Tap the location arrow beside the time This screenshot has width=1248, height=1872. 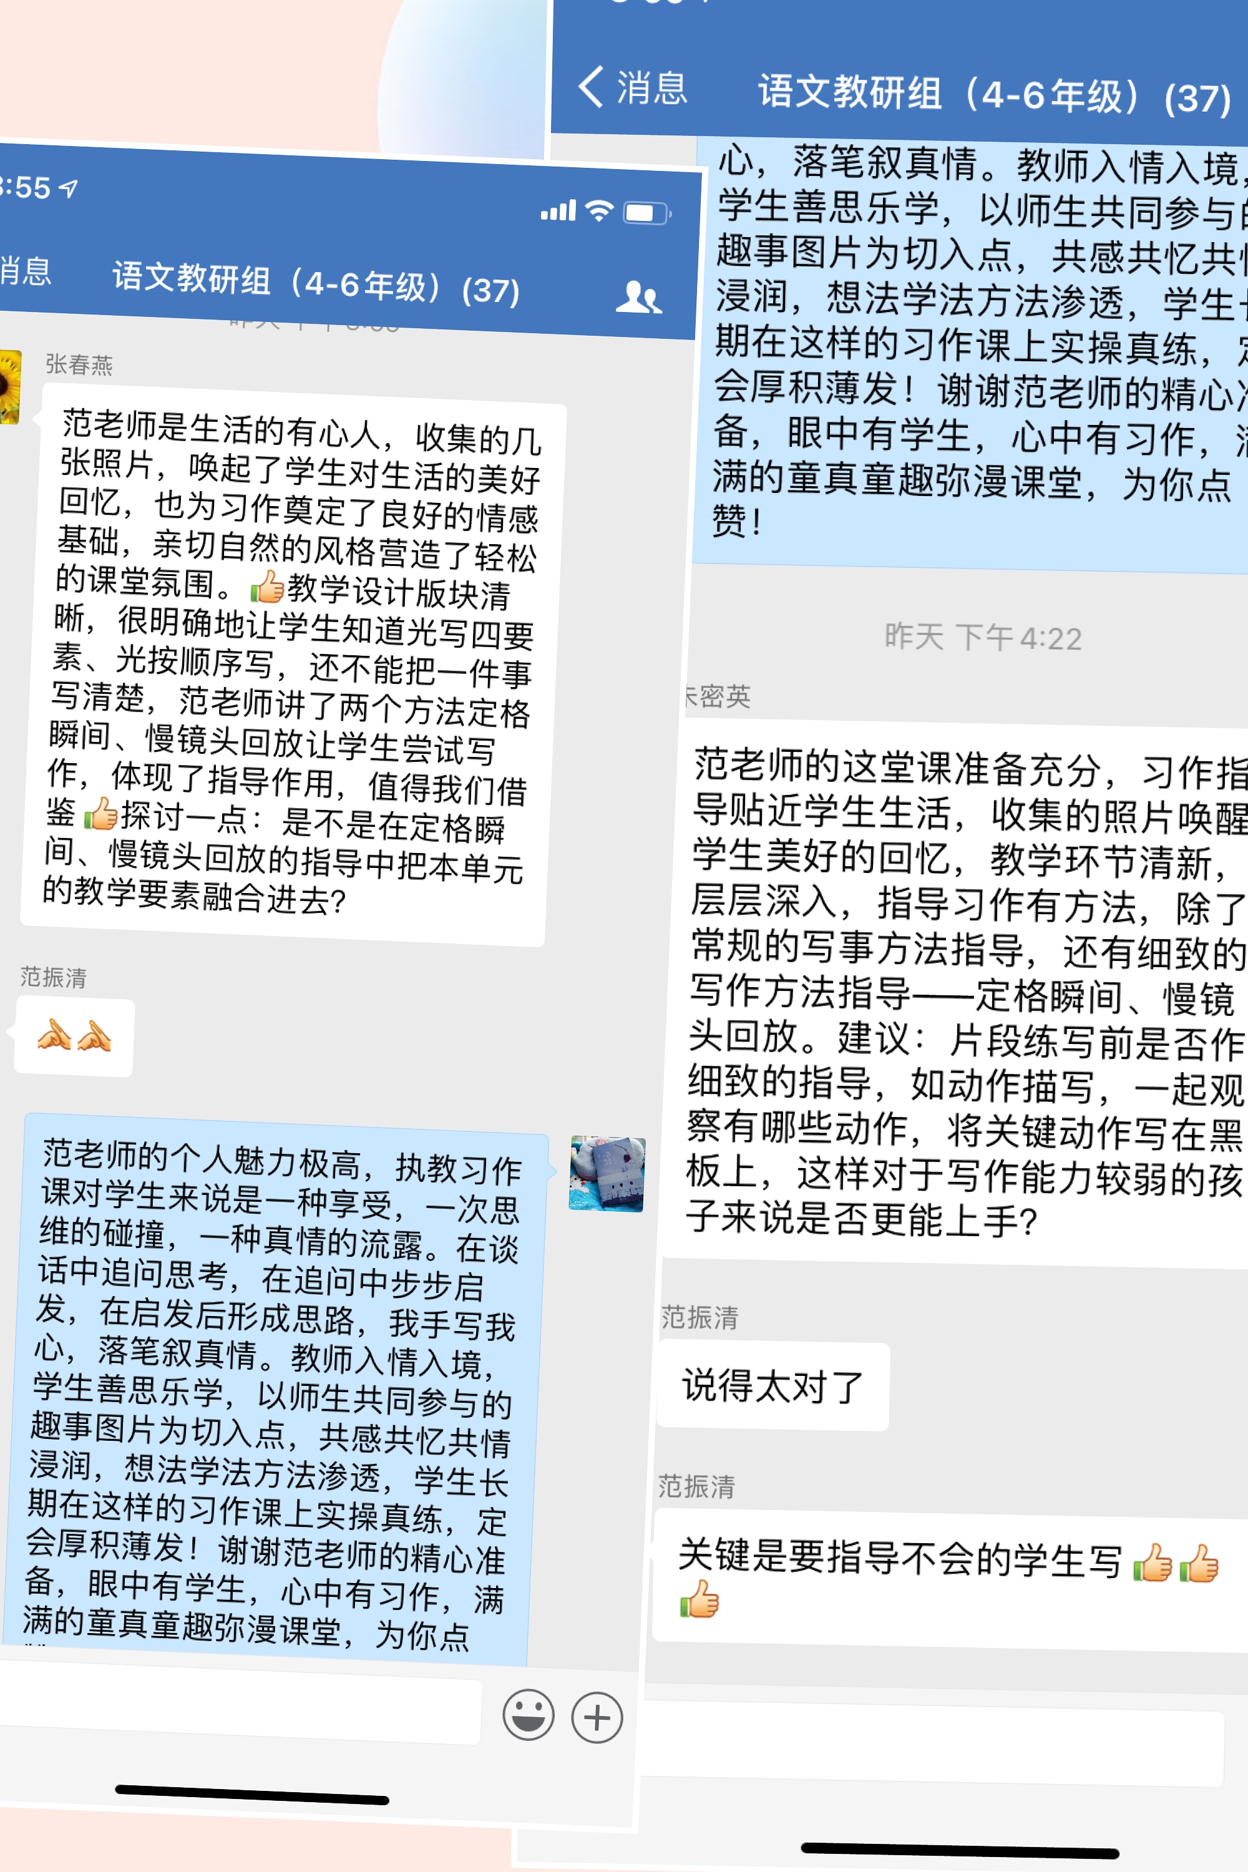point(69,188)
